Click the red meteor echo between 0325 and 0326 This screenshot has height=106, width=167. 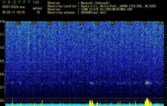point(91,83)
